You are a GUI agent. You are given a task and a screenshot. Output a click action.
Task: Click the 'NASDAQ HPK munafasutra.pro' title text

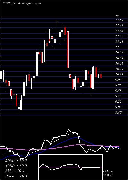tap(22, 3)
